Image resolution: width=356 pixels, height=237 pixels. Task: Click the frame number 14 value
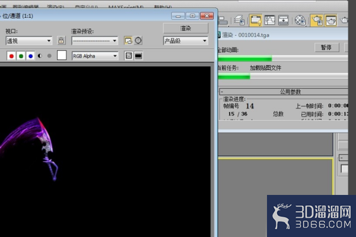click(x=250, y=106)
